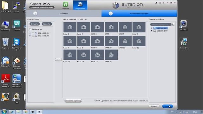This screenshot has height=114, width=203.
Task: Click the Создать group button
Action: [35, 24]
